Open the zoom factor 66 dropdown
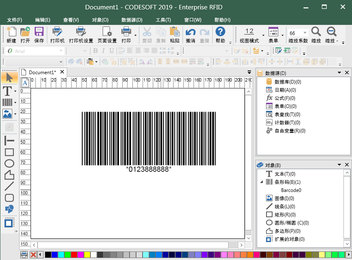 click(305, 33)
